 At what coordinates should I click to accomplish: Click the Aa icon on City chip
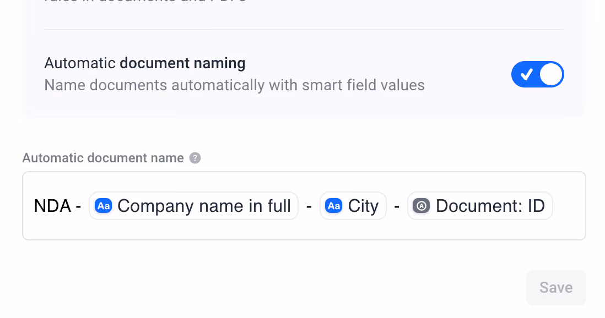[334, 206]
